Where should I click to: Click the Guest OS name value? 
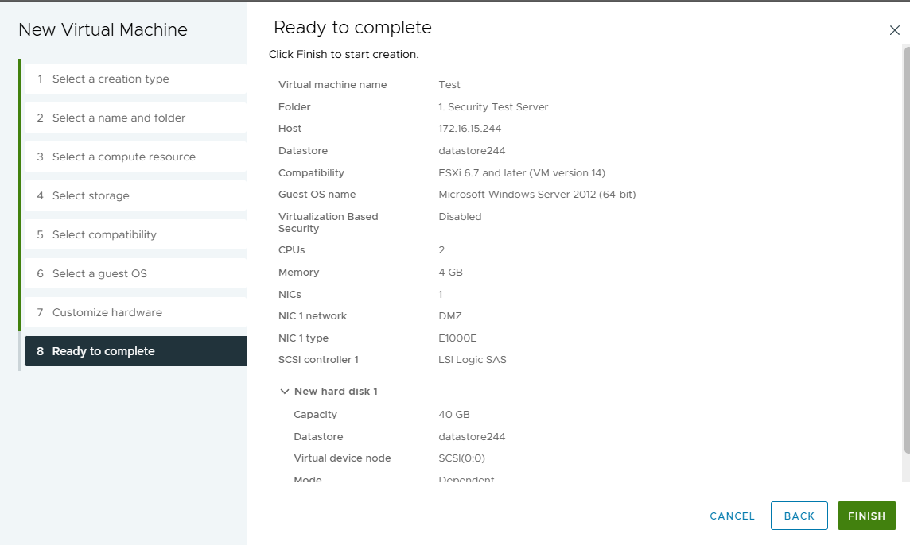pyautogui.click(x=537, y=195)
